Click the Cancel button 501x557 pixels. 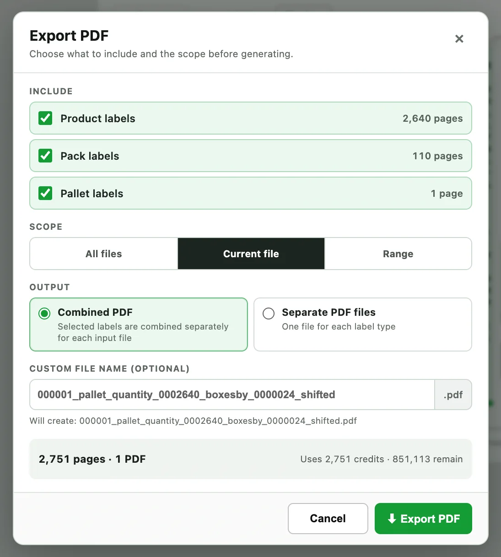(x=328, y=519)
